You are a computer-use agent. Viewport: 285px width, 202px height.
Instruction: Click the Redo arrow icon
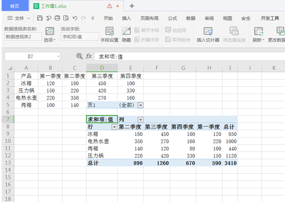84,18
